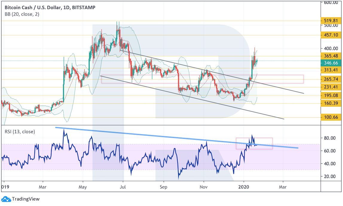Click the RSI 20.00 axis value
This screenshot has width=343, height=206.
(x=330, y=176)
